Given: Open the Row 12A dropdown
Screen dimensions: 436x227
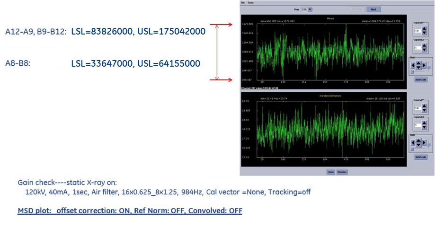Looking at the screenshot, I should pyautogui.click(x=310, y=9).
